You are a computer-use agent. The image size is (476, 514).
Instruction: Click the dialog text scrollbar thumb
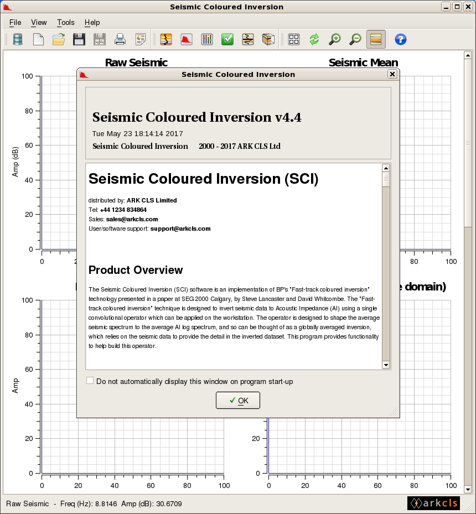click(386, 179)
